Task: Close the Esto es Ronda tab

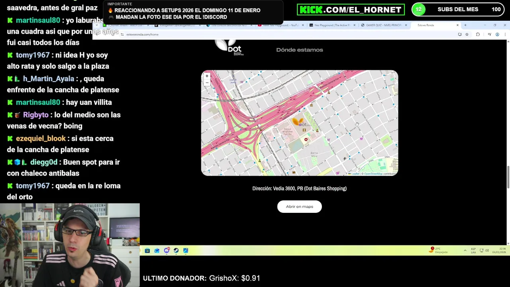Action: tap(457, 25)
